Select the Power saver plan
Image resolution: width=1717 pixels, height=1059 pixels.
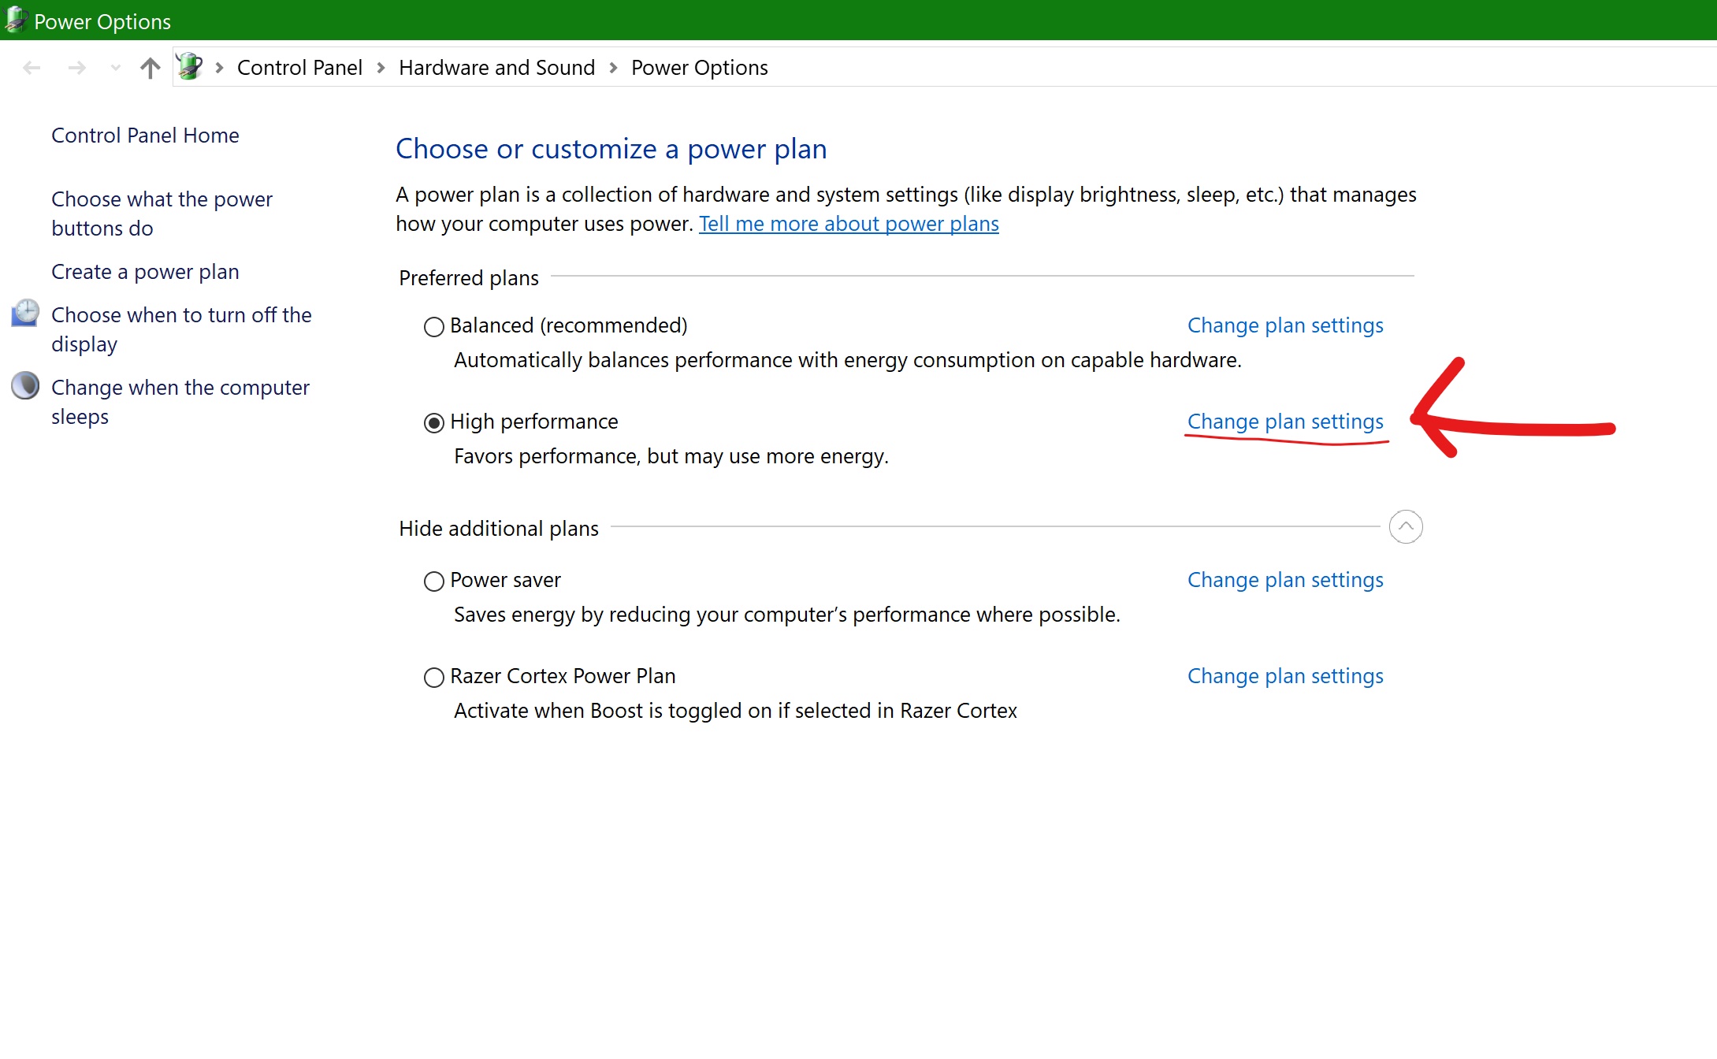click(434, 580)
